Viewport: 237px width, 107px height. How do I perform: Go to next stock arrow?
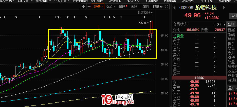[x=224, y=8]
